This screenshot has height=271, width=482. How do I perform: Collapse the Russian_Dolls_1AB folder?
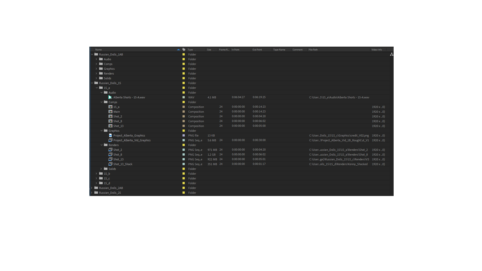(x=92, y=54)
